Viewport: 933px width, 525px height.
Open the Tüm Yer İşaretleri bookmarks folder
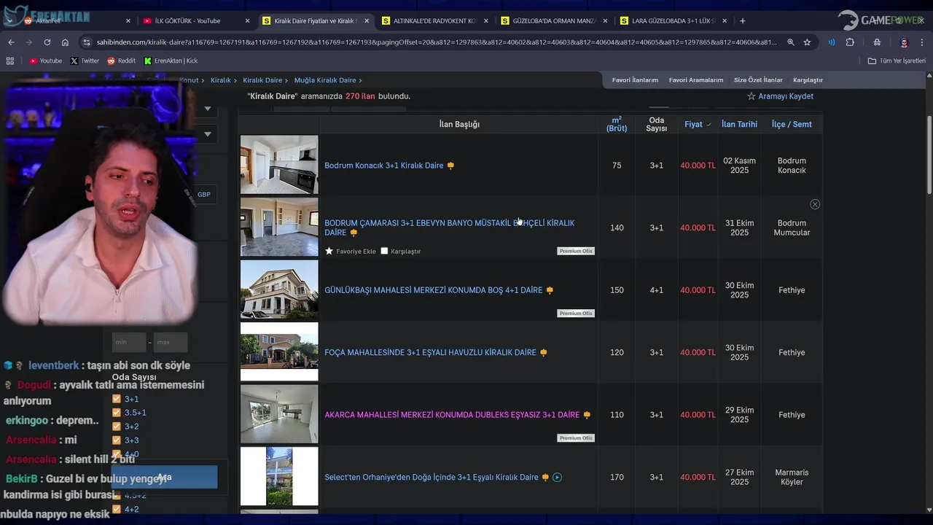click(x=897, y=61)
